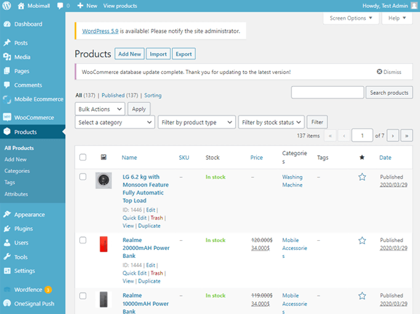This screenshot has height=314, width=420.
Task: Click the Mobile Ecommerce icon
Action: point(7,99)
